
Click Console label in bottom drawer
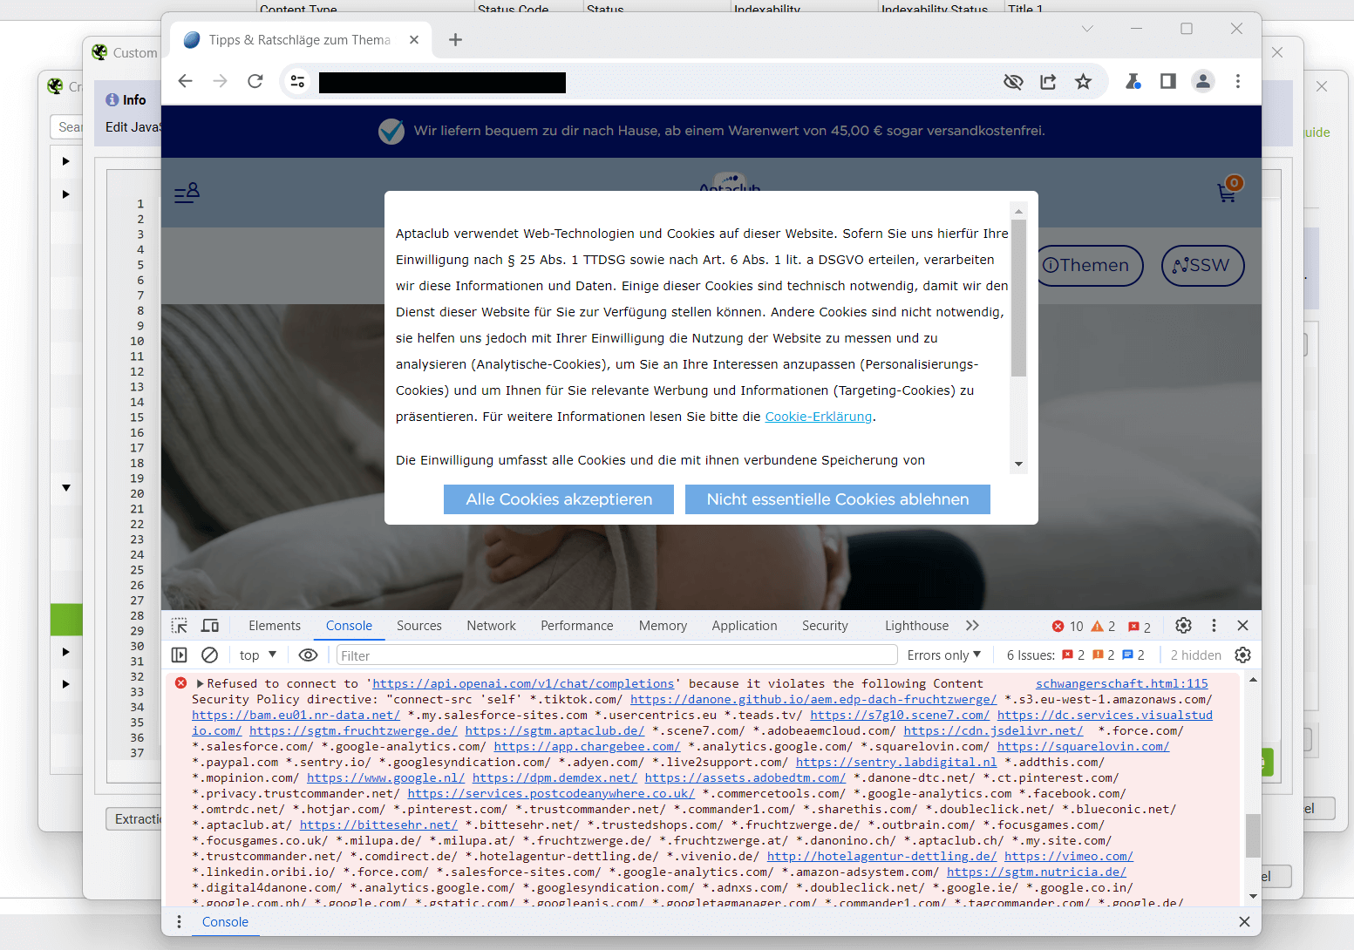[225, 922]
